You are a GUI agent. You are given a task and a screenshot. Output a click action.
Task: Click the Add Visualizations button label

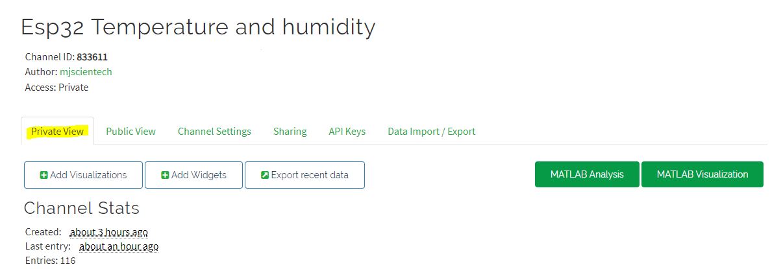point(88,175)
